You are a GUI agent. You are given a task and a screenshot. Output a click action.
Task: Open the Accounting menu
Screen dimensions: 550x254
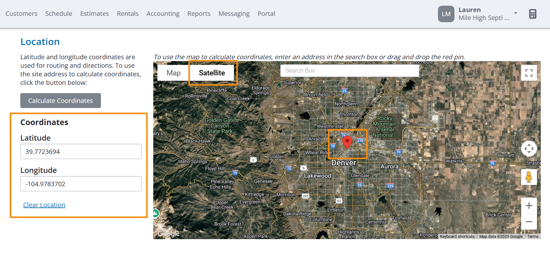coord(163,14)
